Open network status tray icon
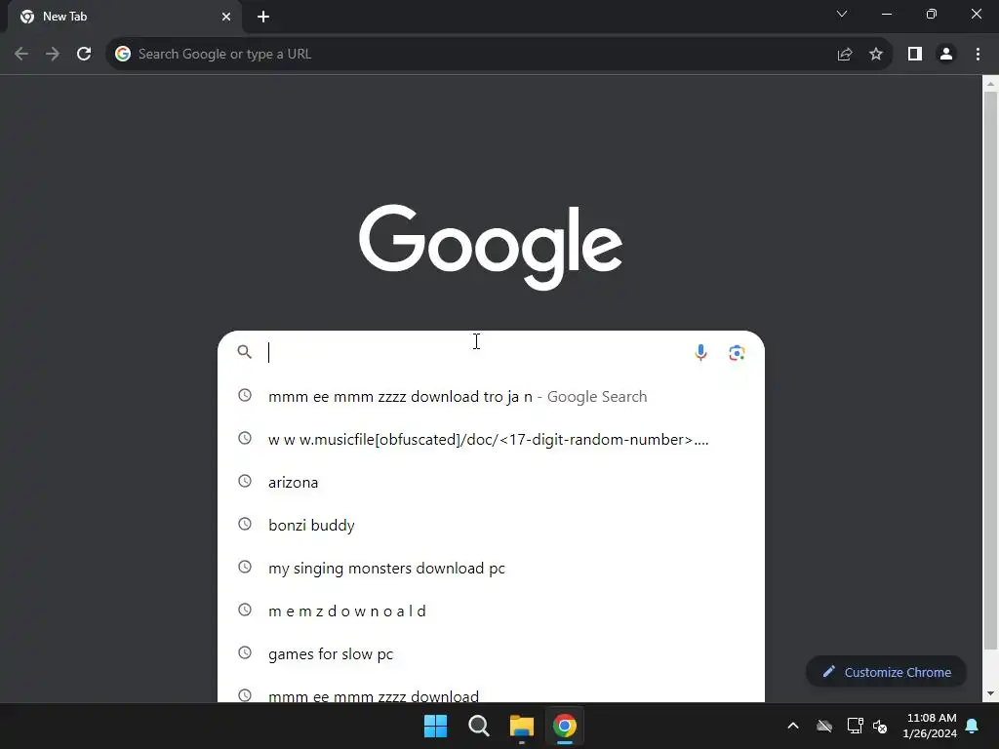 855,726
